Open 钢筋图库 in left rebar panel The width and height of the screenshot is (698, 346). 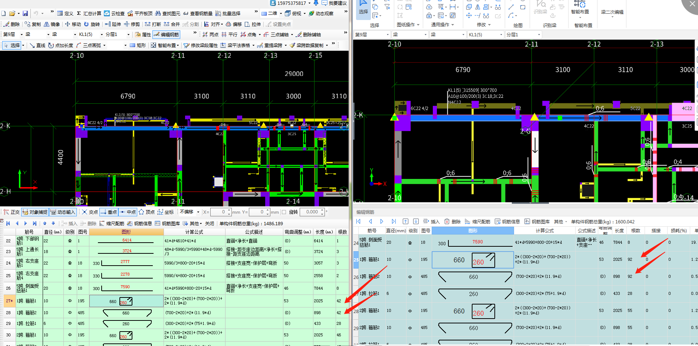(167, 223)
